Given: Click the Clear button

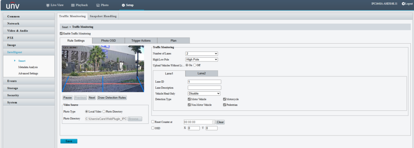Looking at the screenshot, I should click(x=220, y=122).
